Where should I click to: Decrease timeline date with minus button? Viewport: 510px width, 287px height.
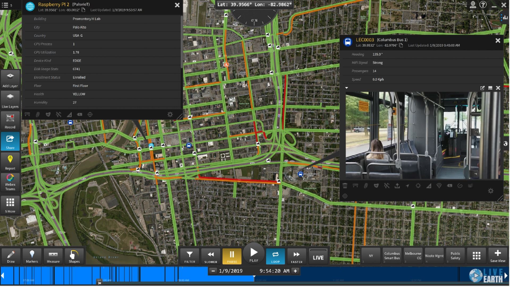pyautogui.click(x=213, y=271)
